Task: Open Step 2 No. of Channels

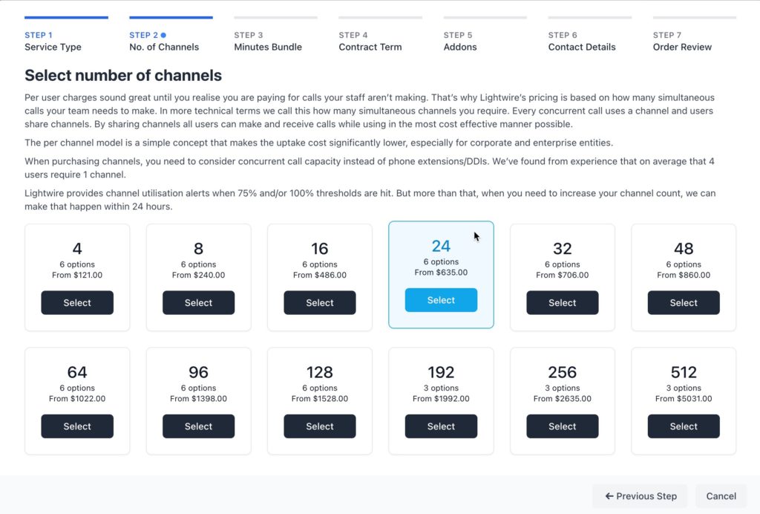Action: tap(164, 41)
